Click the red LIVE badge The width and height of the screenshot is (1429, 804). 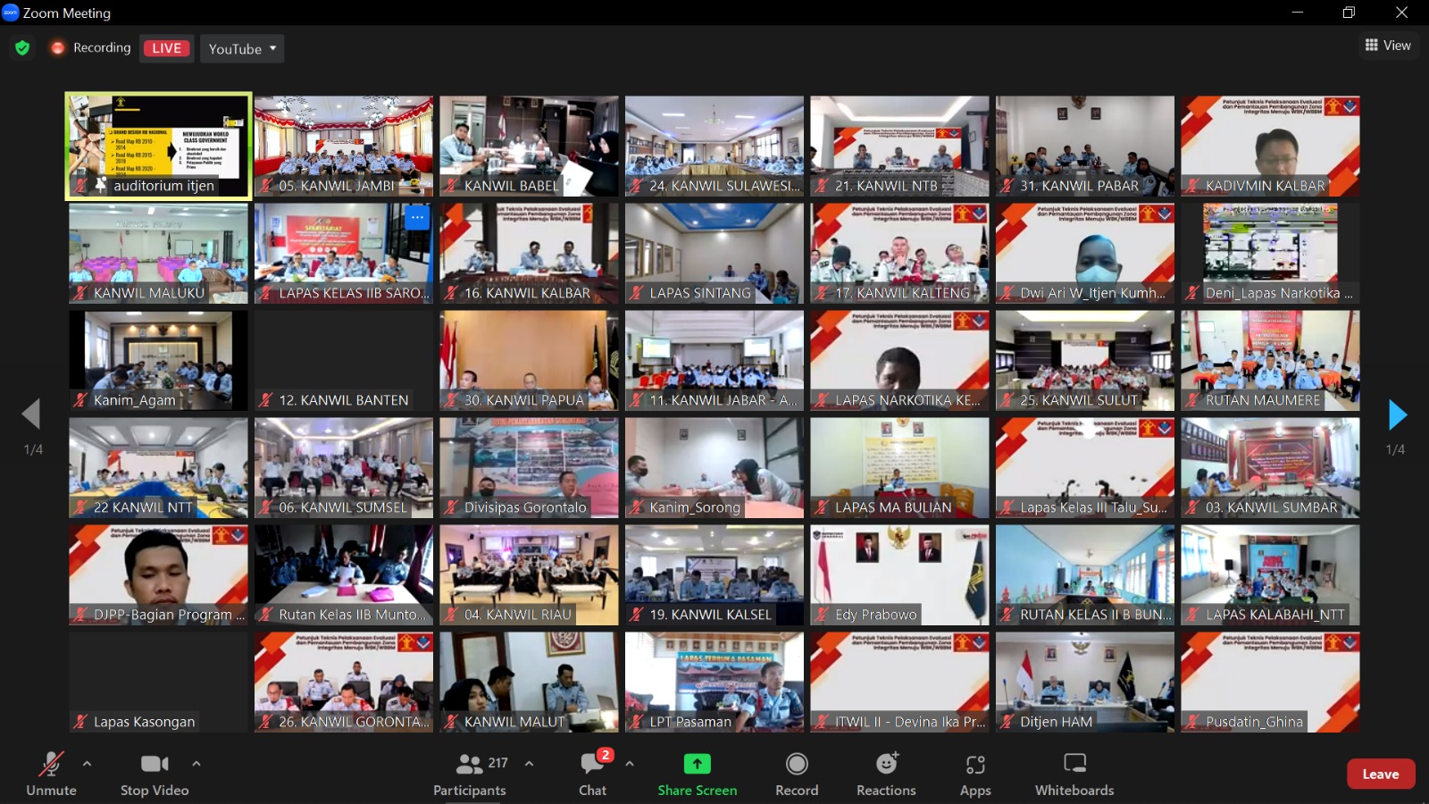166,48
